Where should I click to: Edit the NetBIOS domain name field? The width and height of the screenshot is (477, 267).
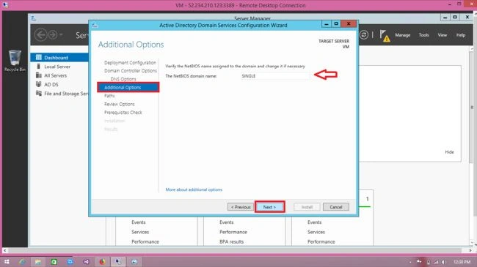coord(274,76)
